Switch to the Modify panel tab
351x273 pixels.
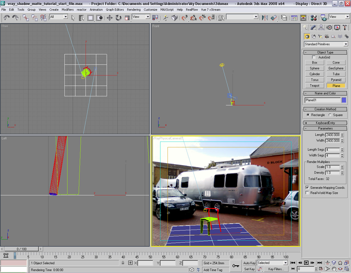tap(313, 27)
